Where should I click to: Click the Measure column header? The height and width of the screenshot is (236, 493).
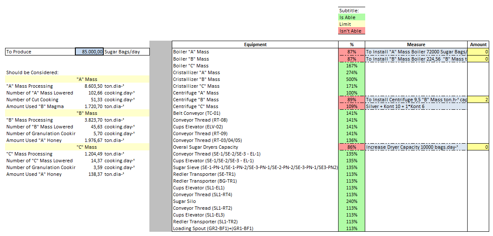416,44
